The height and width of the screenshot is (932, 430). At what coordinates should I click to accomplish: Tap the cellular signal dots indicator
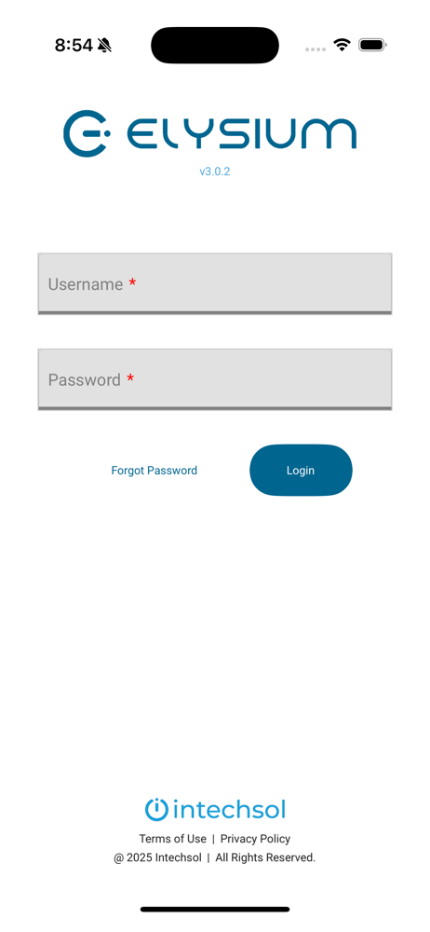(x=316, y=49)
